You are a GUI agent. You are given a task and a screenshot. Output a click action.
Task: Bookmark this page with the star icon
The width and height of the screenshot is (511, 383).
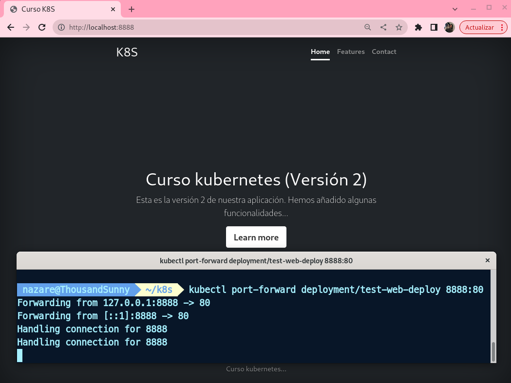[399, 28]
